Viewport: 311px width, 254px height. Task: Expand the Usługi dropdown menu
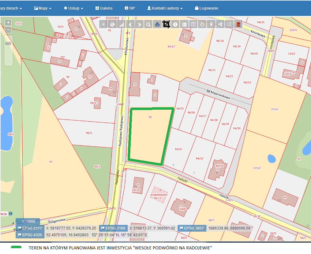coord(73,8)
